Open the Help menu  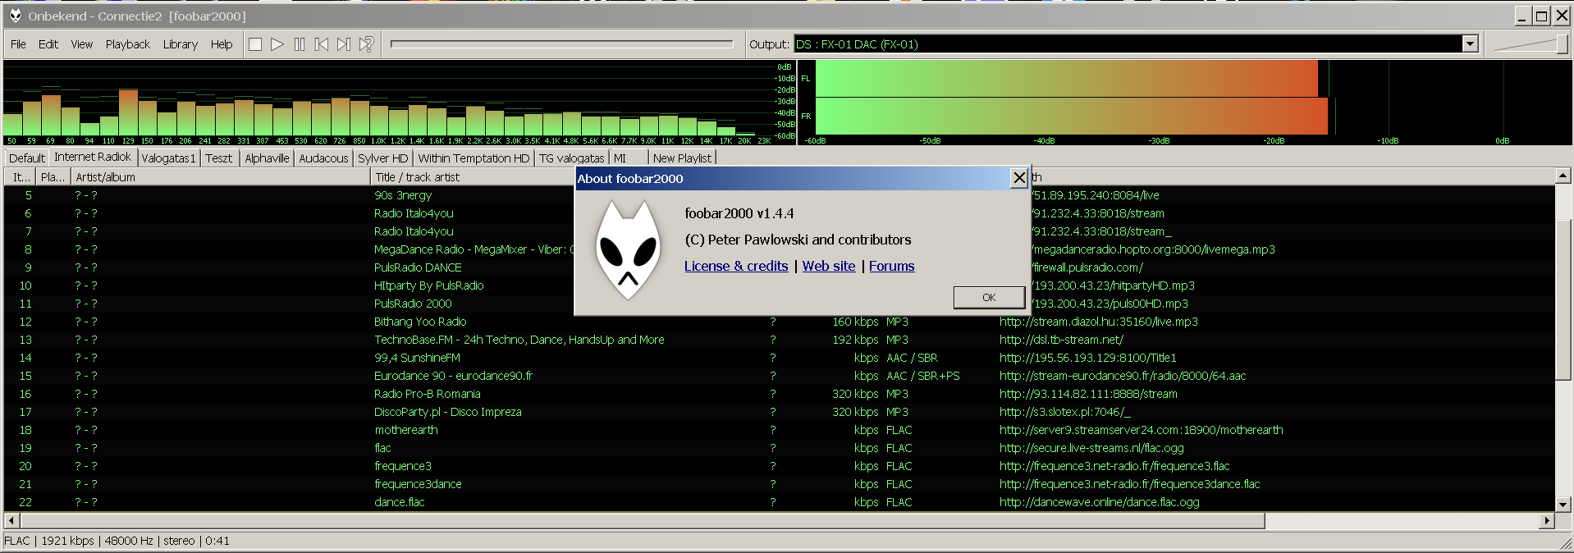(222, 44)
